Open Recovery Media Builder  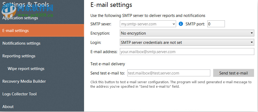(24, 81)
